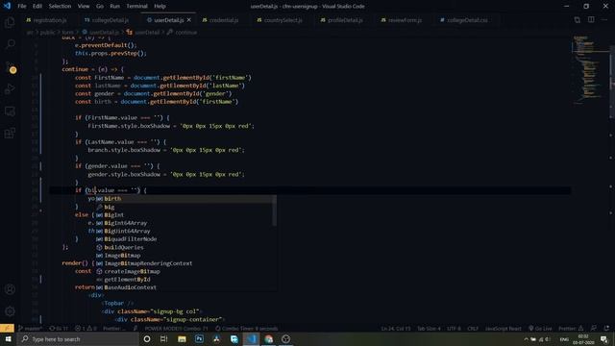Open the Remote Explorer view icon

(11, 111)
